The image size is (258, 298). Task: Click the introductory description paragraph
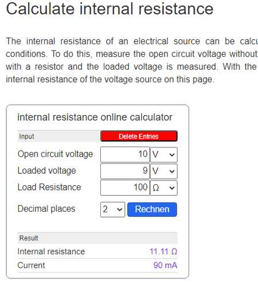(132, 60)
